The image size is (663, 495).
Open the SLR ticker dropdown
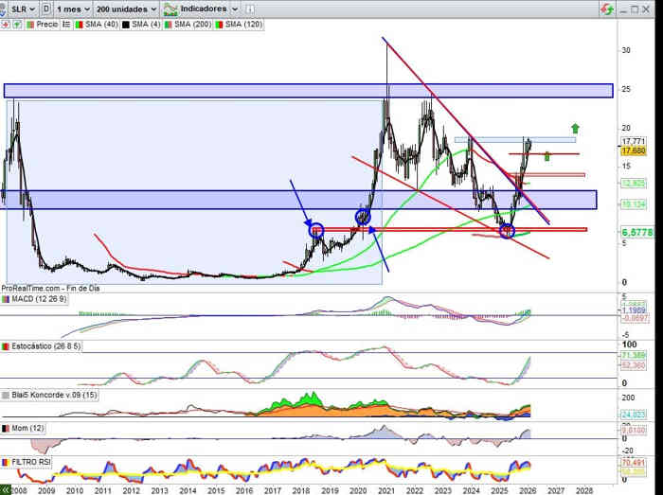point(19,8)
